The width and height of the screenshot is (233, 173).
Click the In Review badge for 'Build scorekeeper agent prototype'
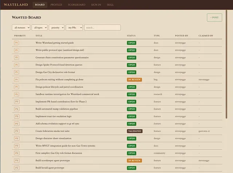(x=134, y=160)
